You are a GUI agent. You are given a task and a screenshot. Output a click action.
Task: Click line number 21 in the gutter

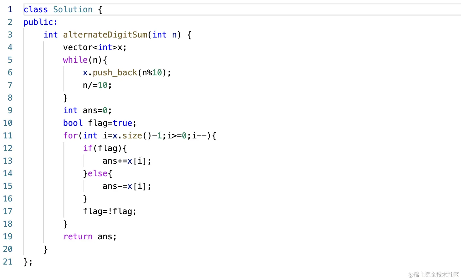click(x=8, y=262)
